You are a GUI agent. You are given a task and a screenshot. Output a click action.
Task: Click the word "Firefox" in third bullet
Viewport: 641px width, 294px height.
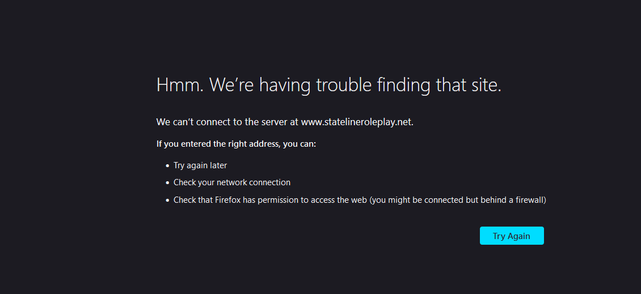[x=227, y=200]
